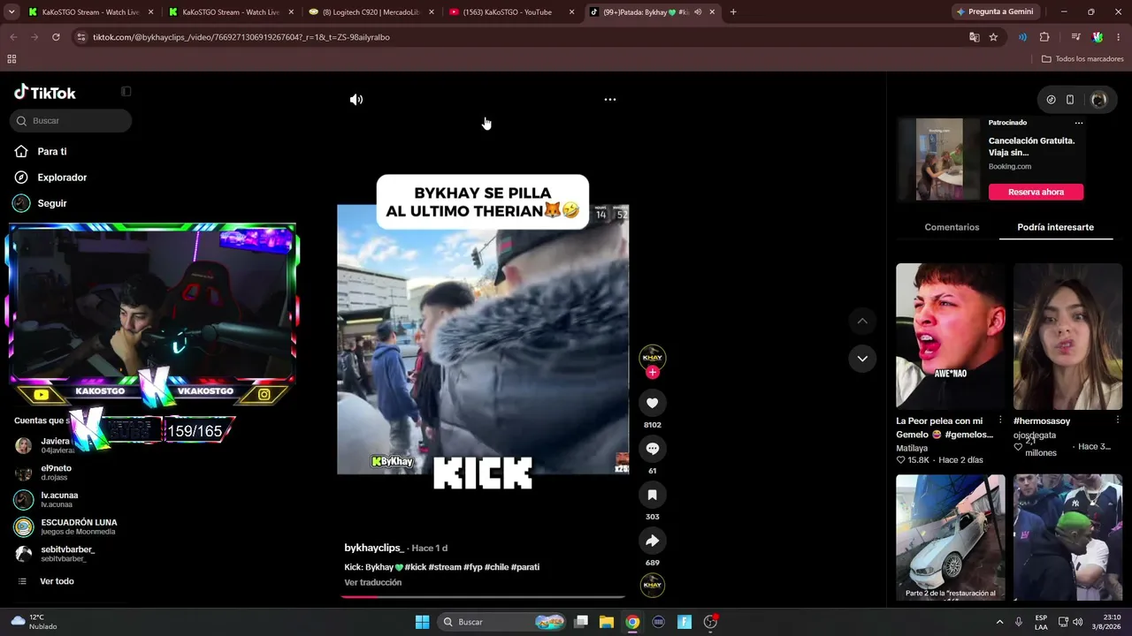Image resolution: width=1132 pixels, height=636 pixels.
Task: Open the sponsored ad three-dot menu
Action: (1078, 123)
